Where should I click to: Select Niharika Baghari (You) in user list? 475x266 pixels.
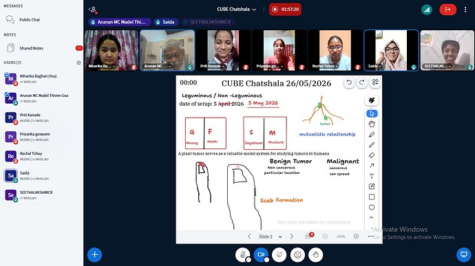point(42,78)
